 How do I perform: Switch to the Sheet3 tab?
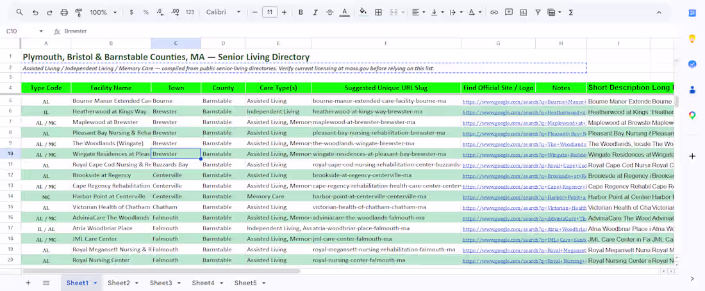pyautogui.click(x=161, y=283)
